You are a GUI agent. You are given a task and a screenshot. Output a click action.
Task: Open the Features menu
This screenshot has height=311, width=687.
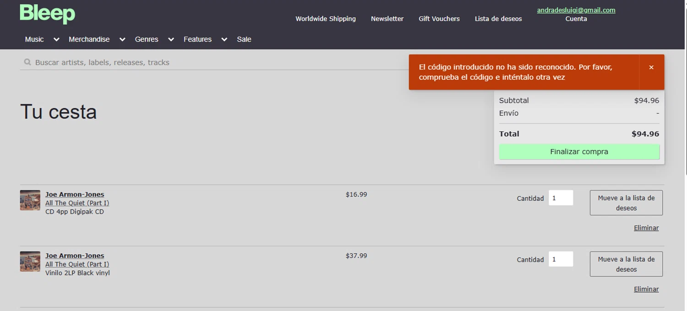[x=197, y=39]
